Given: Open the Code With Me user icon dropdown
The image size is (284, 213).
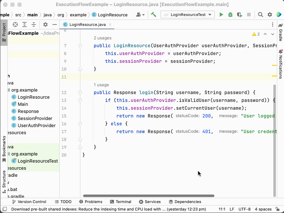Looking at the screenshot, I should pos(140,15).
